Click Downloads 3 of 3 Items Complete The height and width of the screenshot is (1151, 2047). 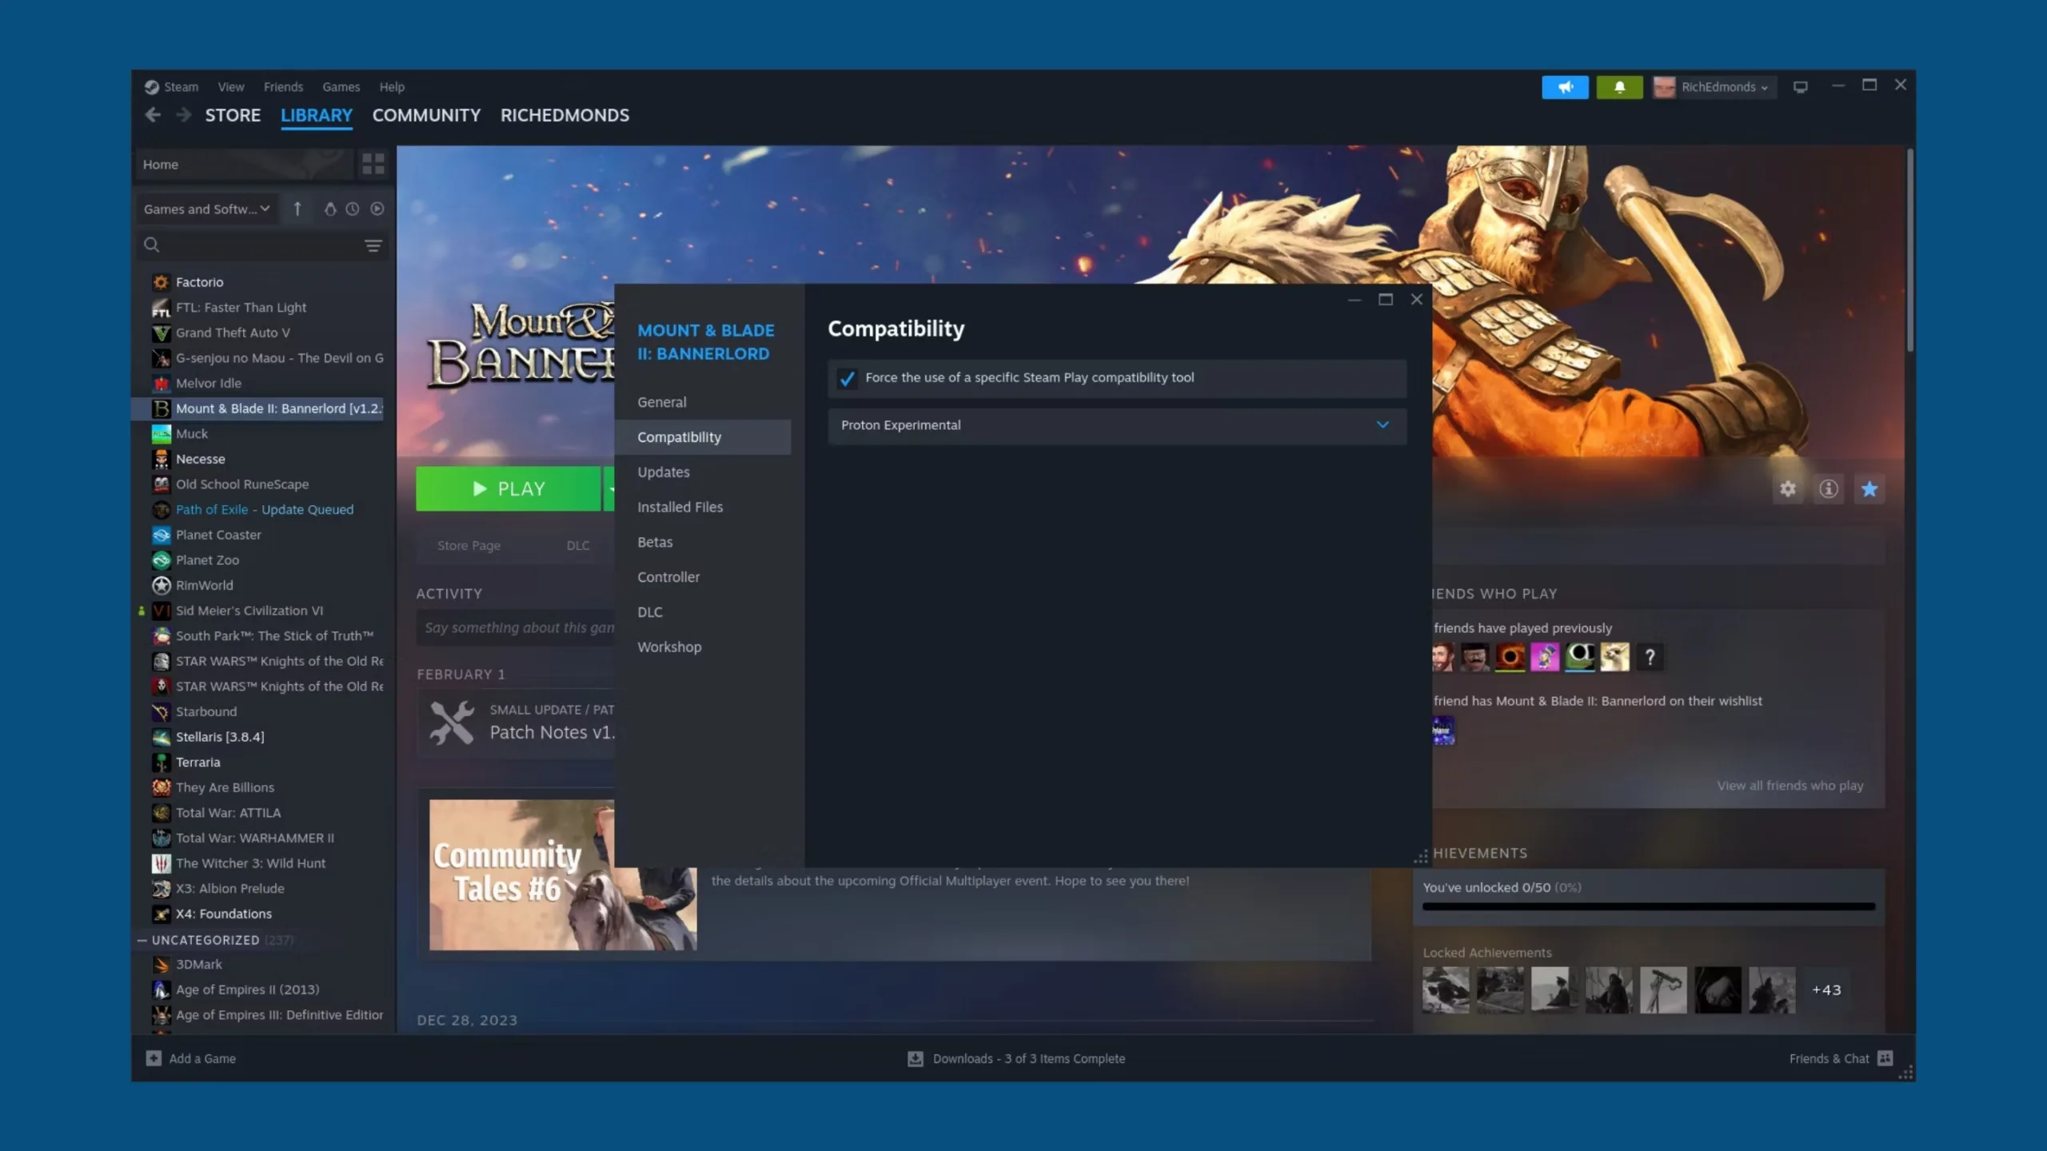tap(1028, 1058)
